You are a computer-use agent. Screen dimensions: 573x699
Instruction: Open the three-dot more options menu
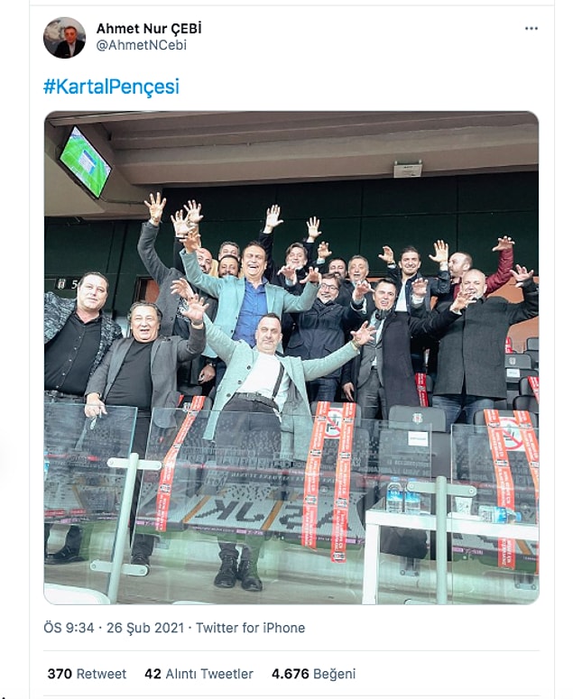(531, 29)
